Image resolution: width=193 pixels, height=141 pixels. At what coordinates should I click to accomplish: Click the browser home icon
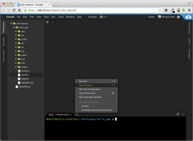tap(20, 10)
